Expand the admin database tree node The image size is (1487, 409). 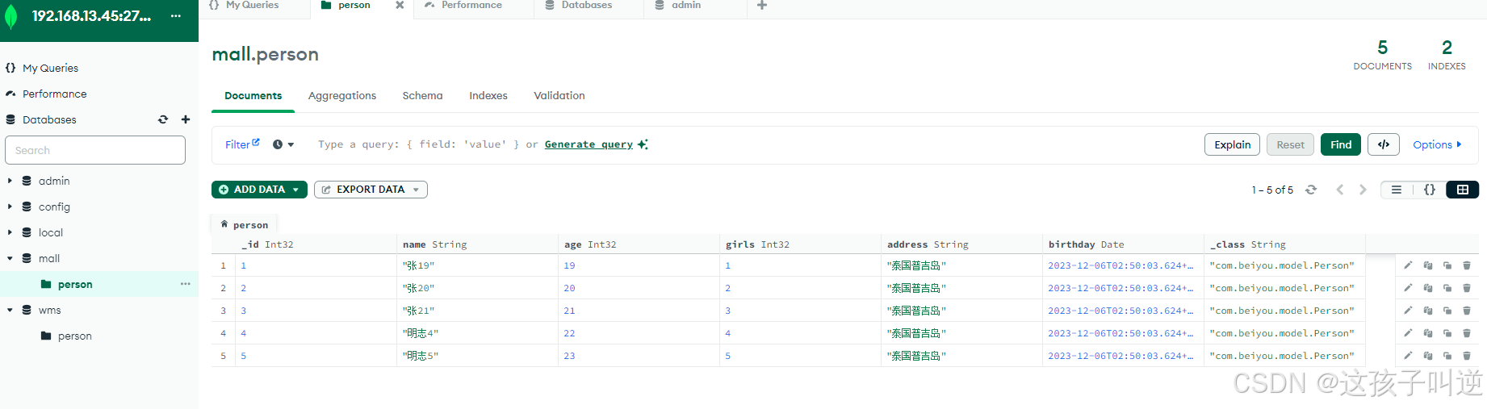pyautogui.click(x=10, y=181)
